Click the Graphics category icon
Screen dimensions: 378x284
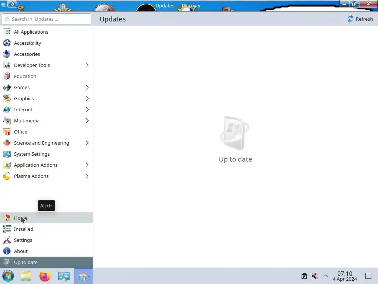[7, 98]
